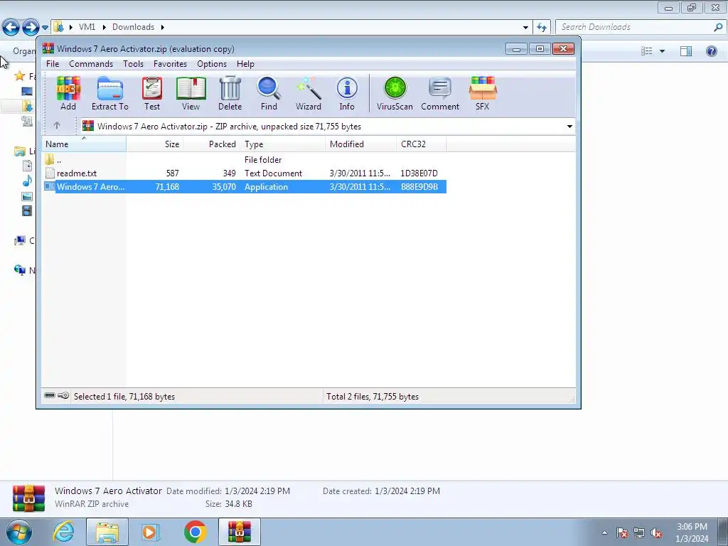Click Downloads in the Explorer address bar
This screenshot has height=546, width=728.
[x=133, y=27]
